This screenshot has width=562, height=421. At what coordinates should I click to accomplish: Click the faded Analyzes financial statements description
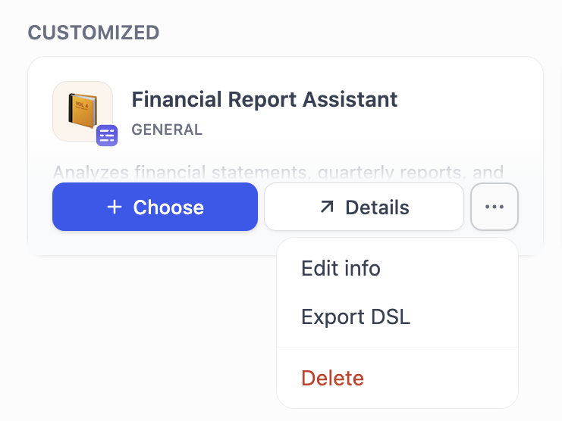click(x=278, y=173)
